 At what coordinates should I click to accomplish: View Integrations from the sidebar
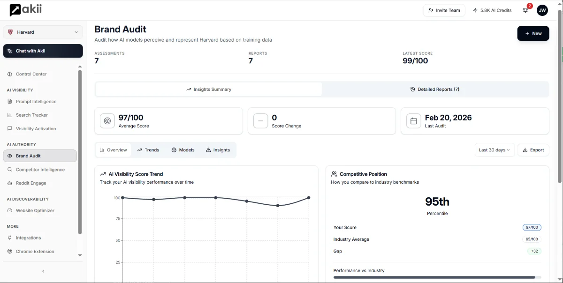[28, 238]
